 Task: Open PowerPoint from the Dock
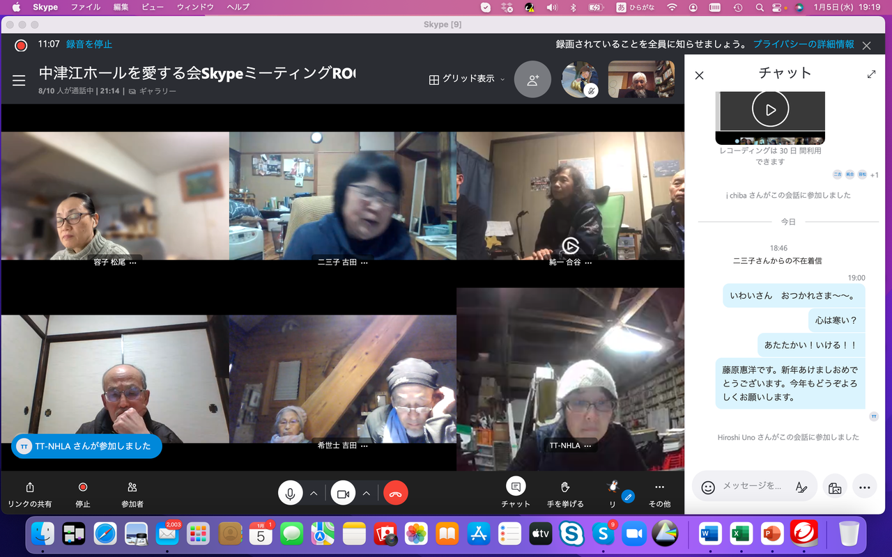tap(773, 533)
